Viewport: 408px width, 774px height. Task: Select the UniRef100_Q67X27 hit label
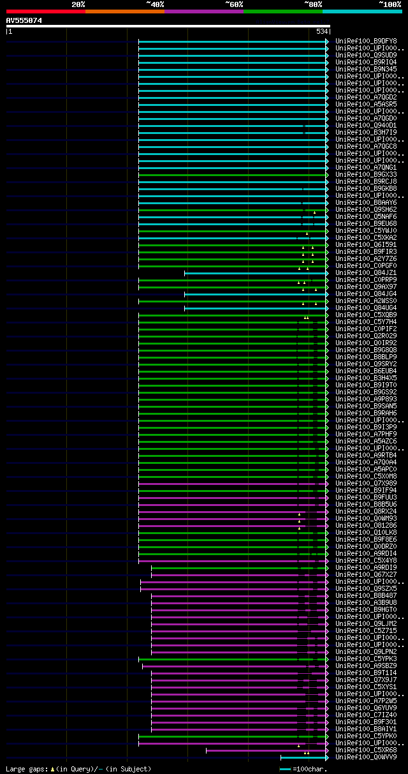click(x=367, y=574)
